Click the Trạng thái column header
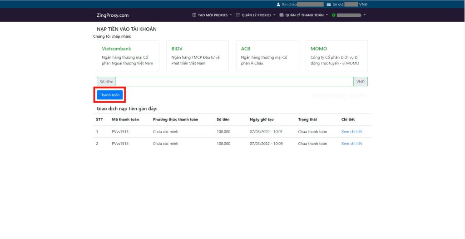 pos(307,119)
